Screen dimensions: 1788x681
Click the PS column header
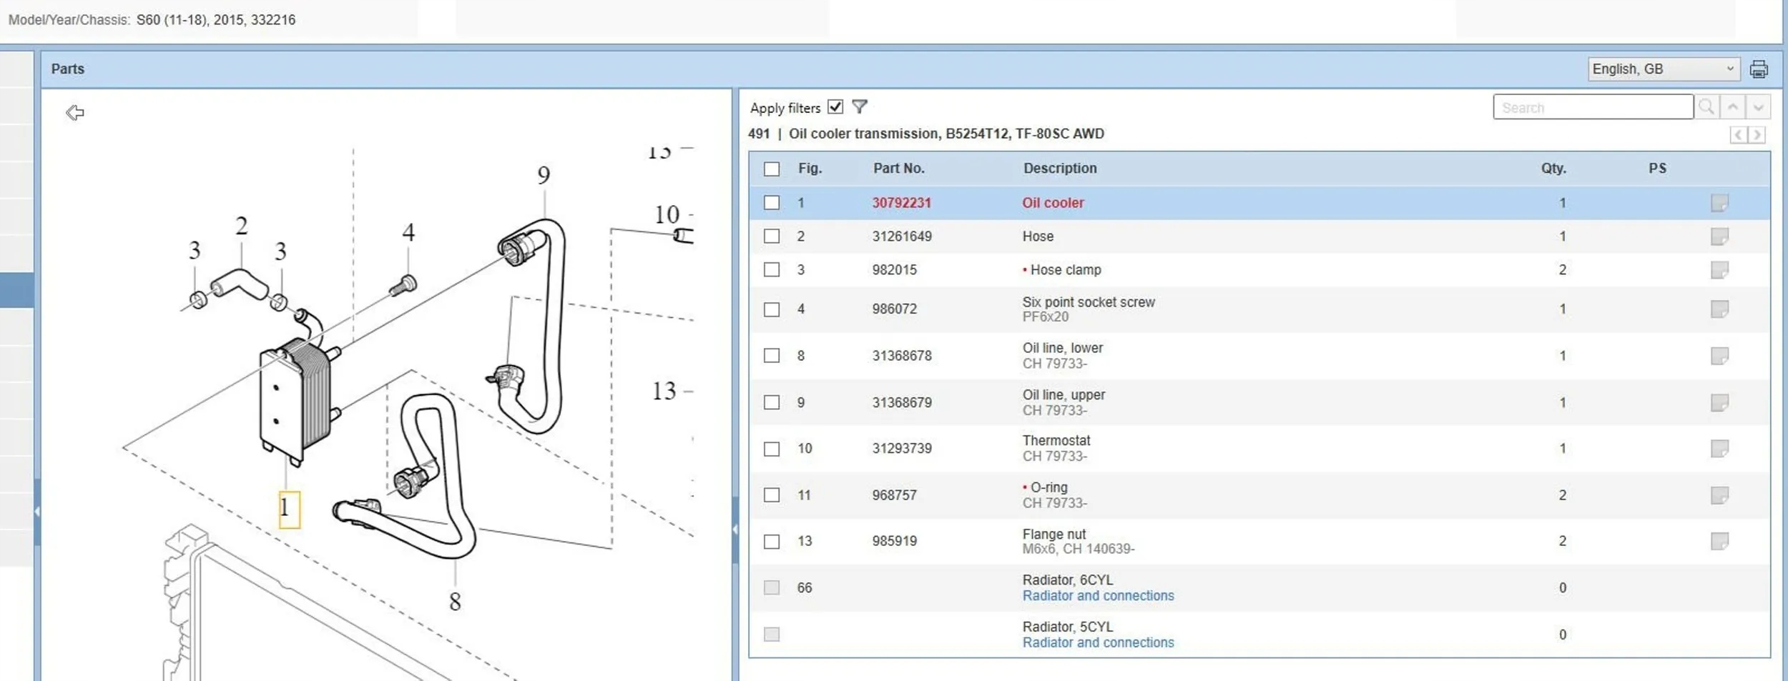pos(1657,169)
